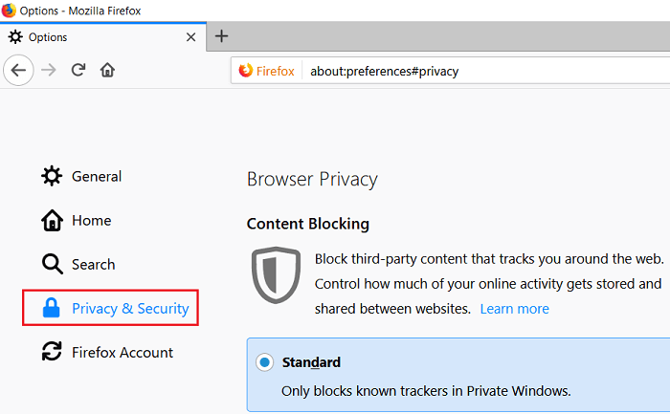
Task: Click the Privacy & Security lock icon
Action: [52, 308]
